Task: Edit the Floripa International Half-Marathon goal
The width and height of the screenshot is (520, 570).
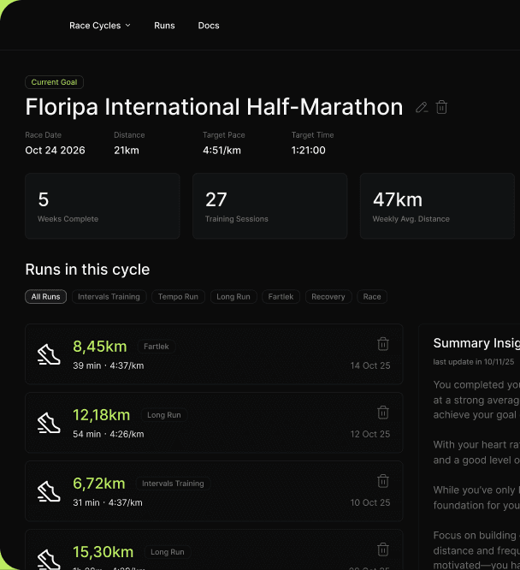Action: [422, 107]
